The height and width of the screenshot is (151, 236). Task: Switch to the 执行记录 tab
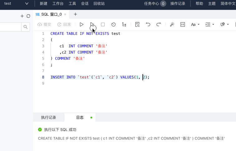click(x=49, y=117)
